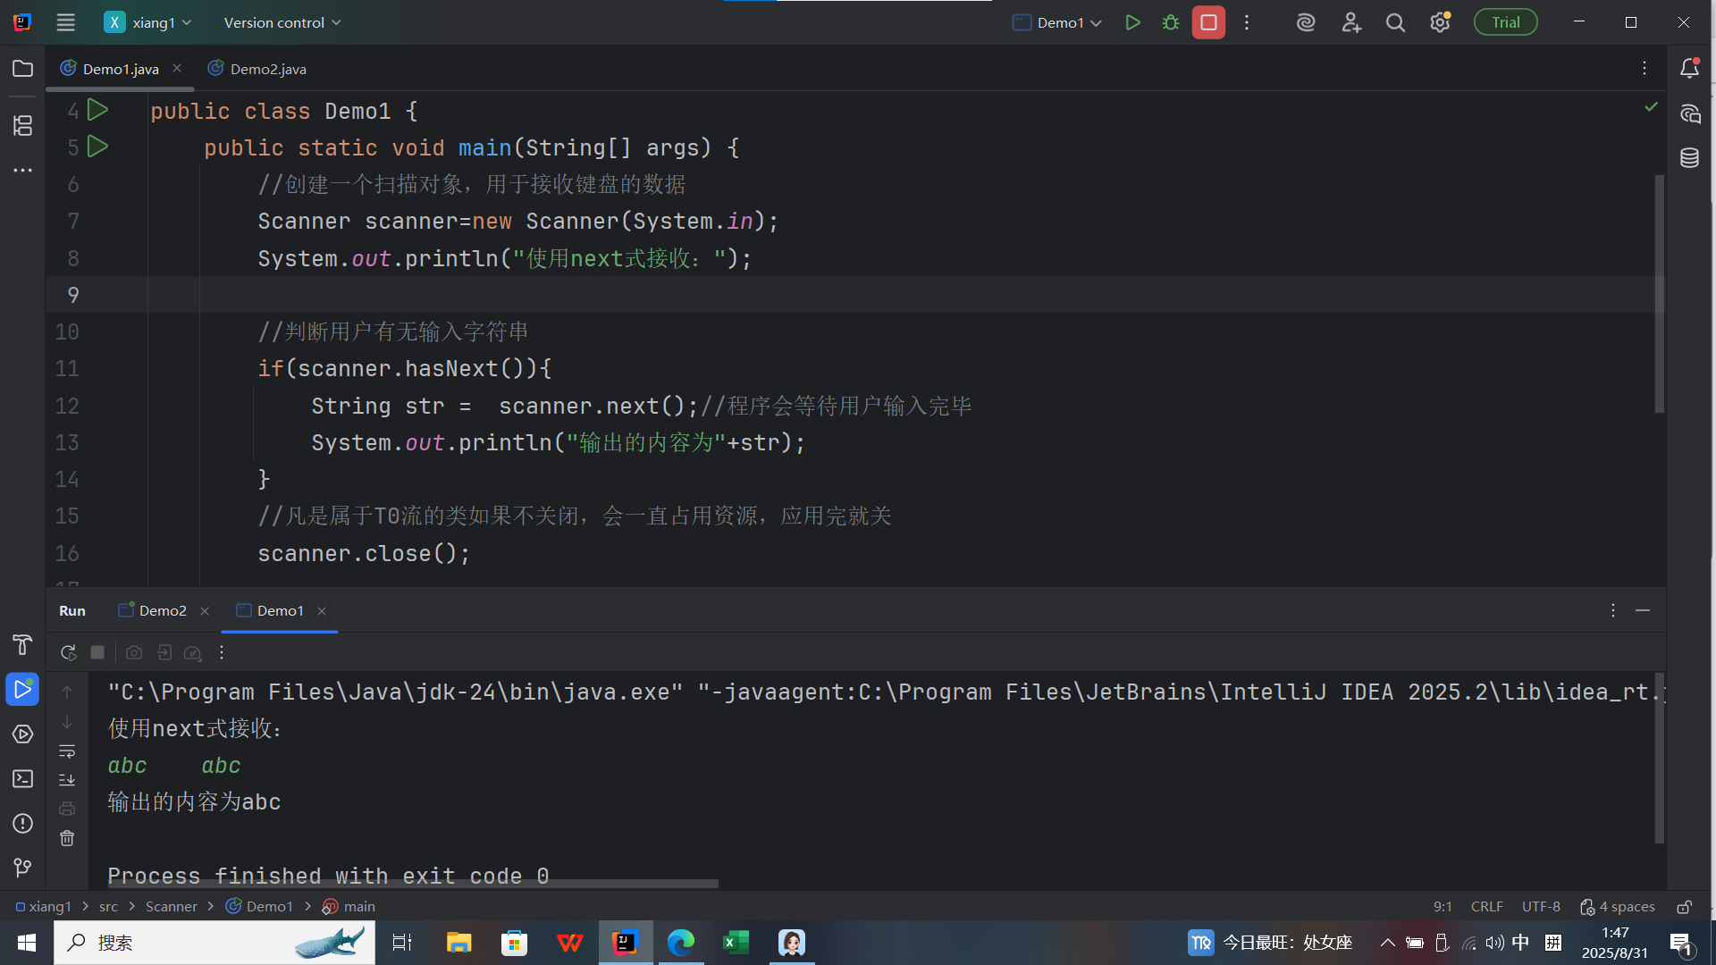
Task: Open the Problems tool window icon
Action: (x=22, y=824)
